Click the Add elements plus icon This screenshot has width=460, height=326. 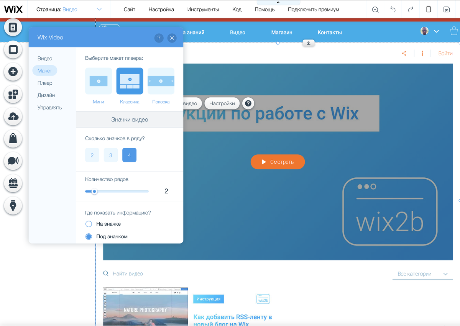pos(13,72)
